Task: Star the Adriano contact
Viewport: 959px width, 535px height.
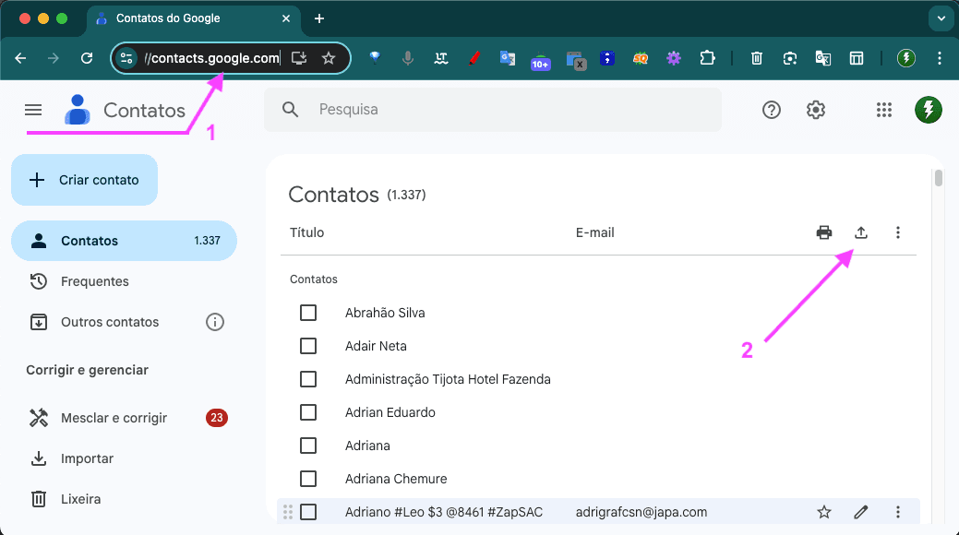Action: (823, 511)
